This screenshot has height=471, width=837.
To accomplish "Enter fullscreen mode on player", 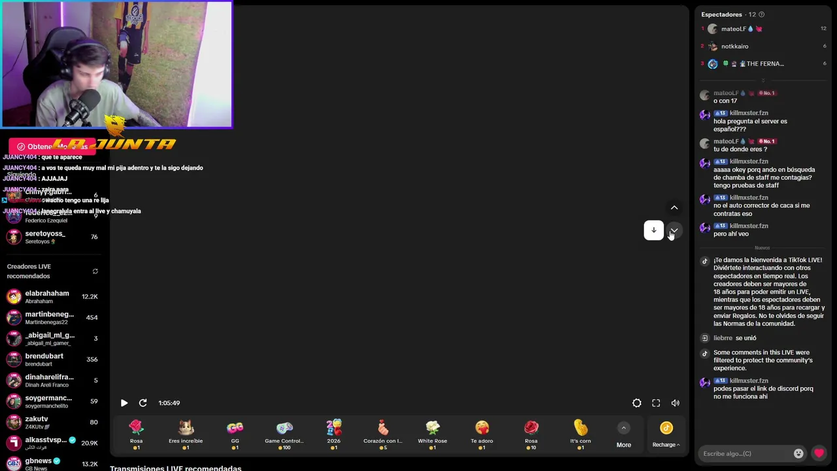I will pyautogui.click(x=656, y=403).
